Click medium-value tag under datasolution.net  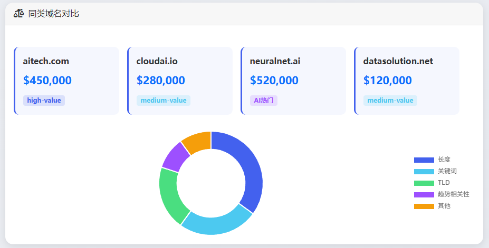coord(390,101)
